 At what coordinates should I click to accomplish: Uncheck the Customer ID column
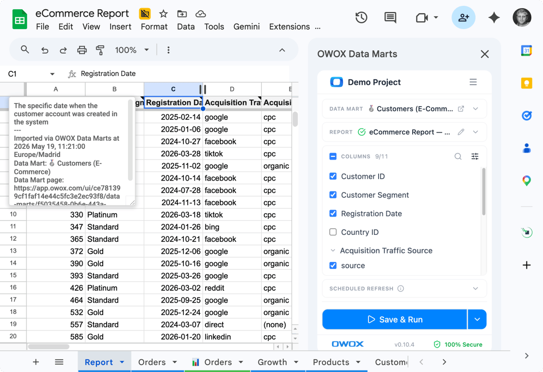click(333, 176)
